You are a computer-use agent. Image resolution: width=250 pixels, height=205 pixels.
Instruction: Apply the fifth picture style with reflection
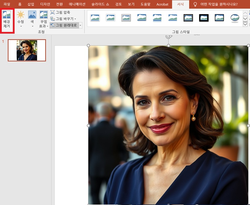157,18
